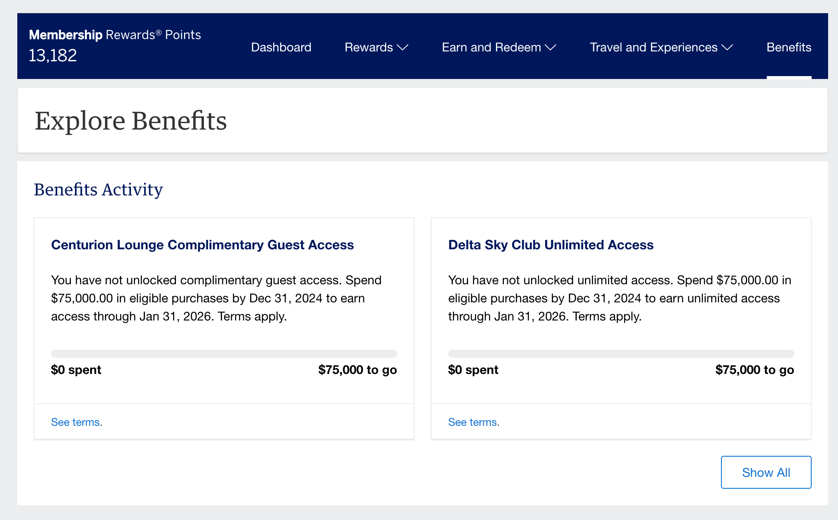Click the Benefits Activity heading
This screenshot has height=520, width=838.
click(98, 190)
